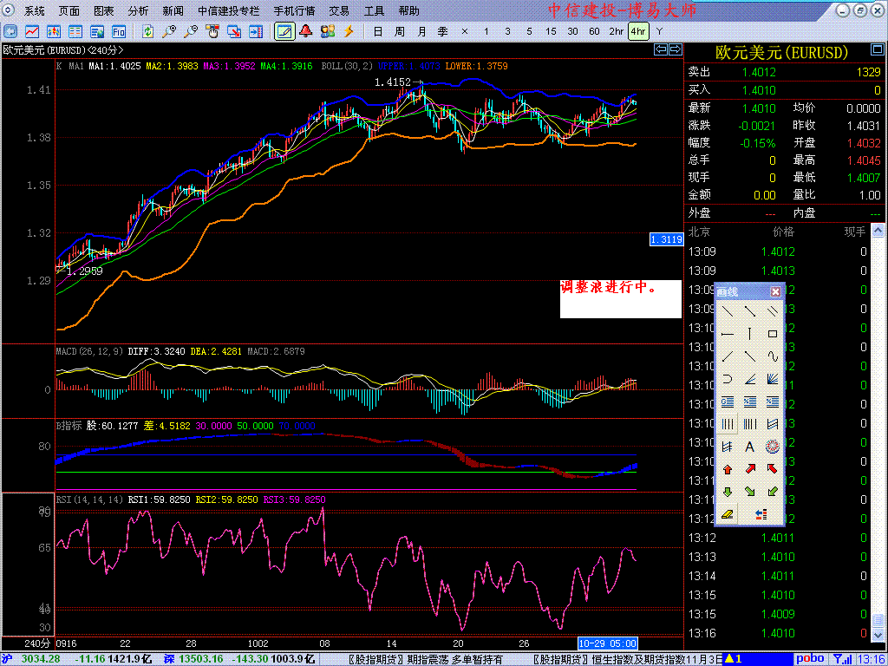Click the 10-29 05:00 date marker
Image resolution: width=888 pixels, height=666 pixels.
[x=608, y=643]
